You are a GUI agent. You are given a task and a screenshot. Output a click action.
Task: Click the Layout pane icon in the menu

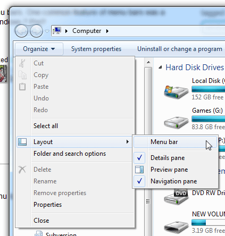[22, 142]
